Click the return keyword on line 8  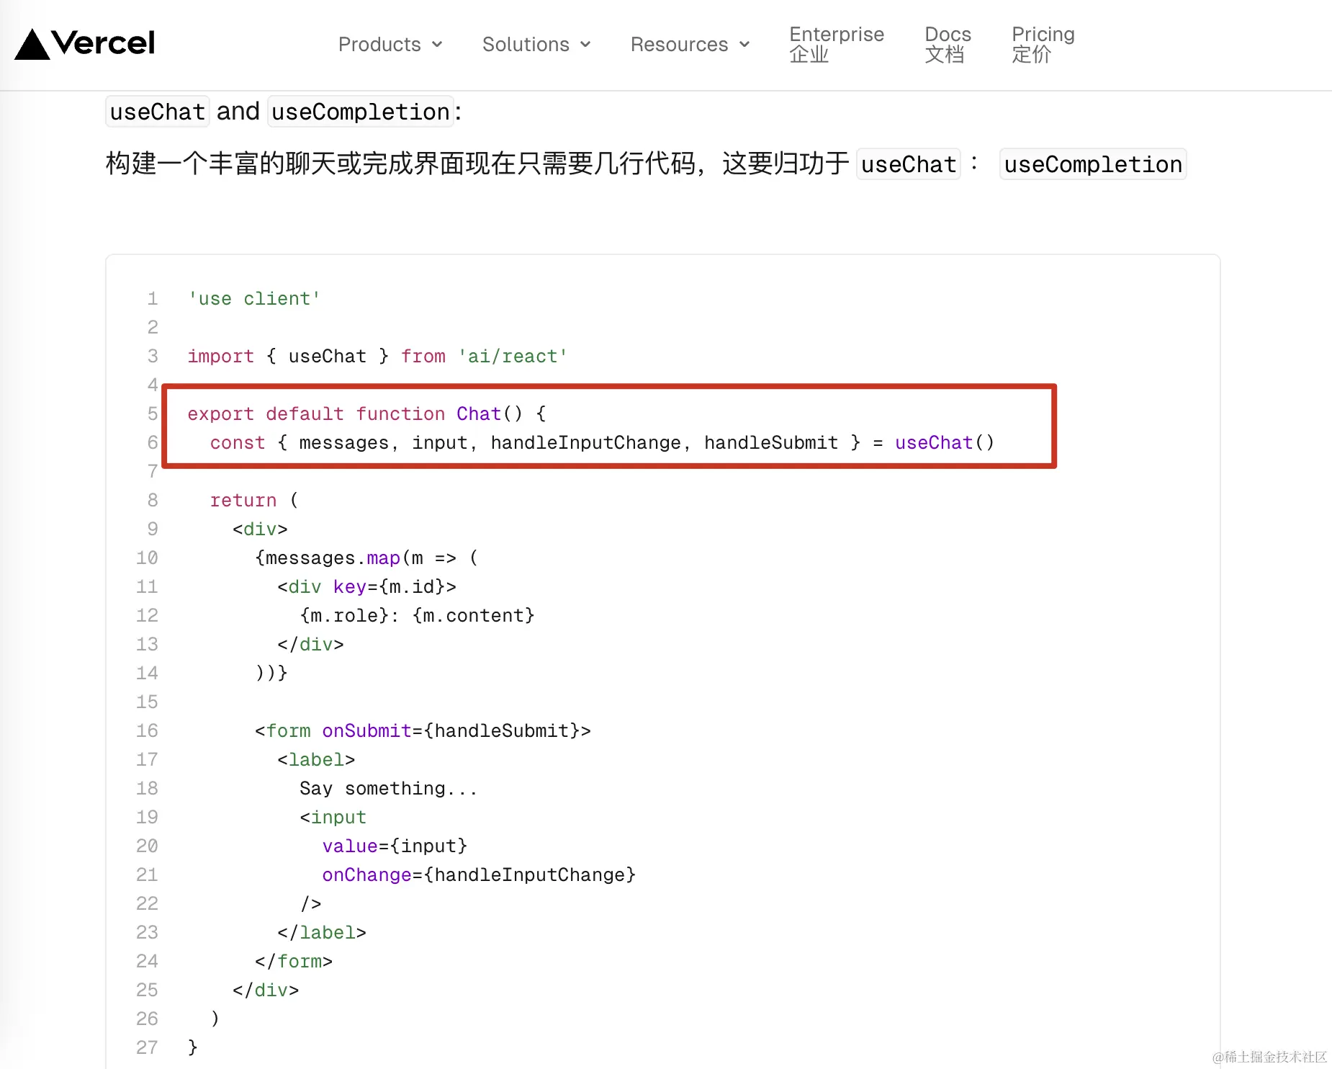[x=243, y=501]
